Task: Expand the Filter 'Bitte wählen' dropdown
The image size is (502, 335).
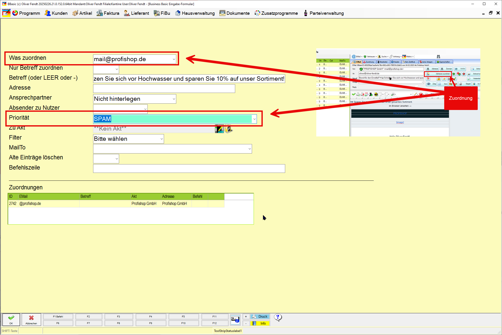Action: pyautogui.click(x=161, y=139)
